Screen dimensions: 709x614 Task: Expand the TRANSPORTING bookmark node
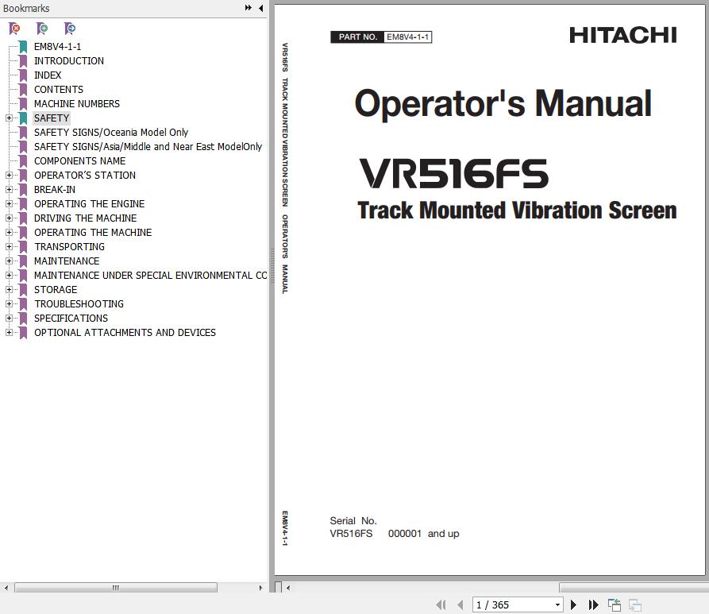click(x=9, y=246)
